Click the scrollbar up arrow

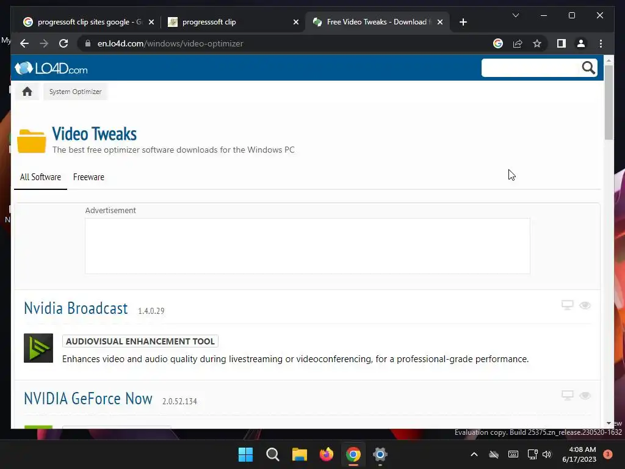pyautogui.click(x=609, y=60)
